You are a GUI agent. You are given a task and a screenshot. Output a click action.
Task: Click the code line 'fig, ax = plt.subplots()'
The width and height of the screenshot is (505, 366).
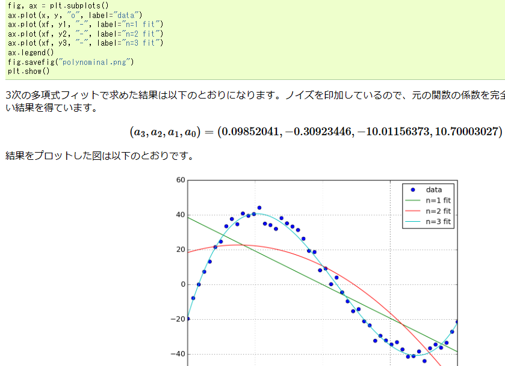point(58,5)
